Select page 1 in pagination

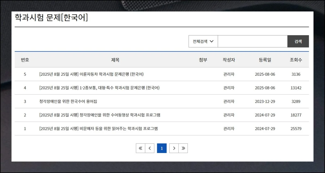(162, 148)
